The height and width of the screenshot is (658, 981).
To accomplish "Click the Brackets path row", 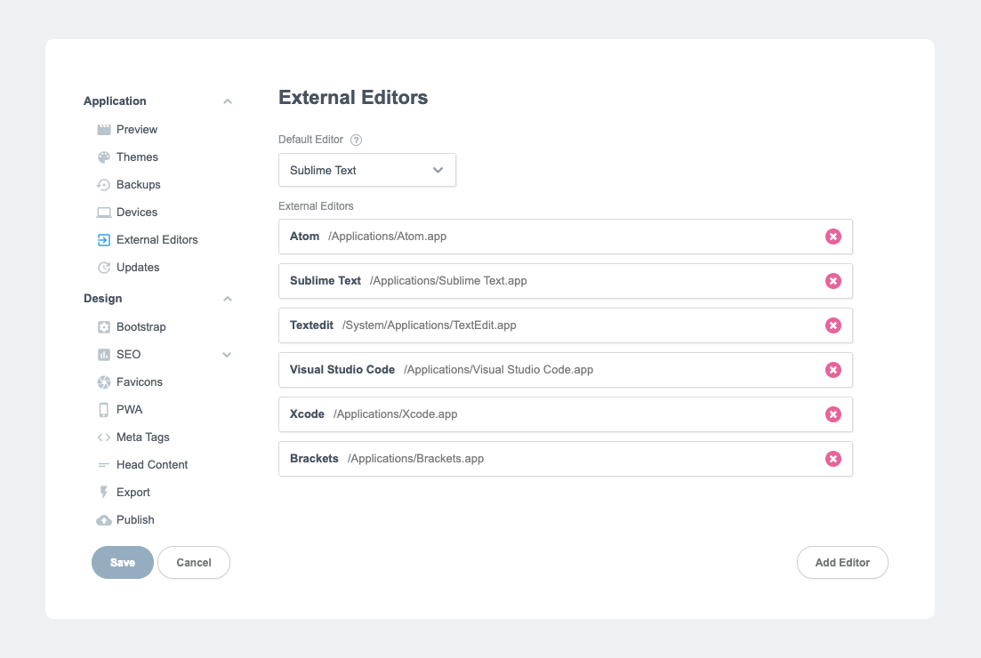I will 566,459.
